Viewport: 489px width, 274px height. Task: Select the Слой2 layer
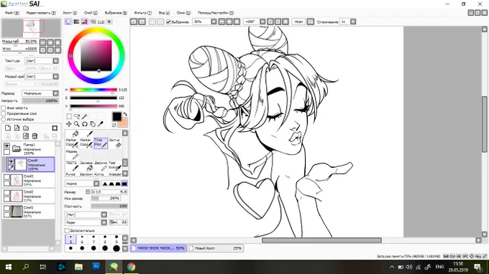pyautogui.click(x=29, y=196)
